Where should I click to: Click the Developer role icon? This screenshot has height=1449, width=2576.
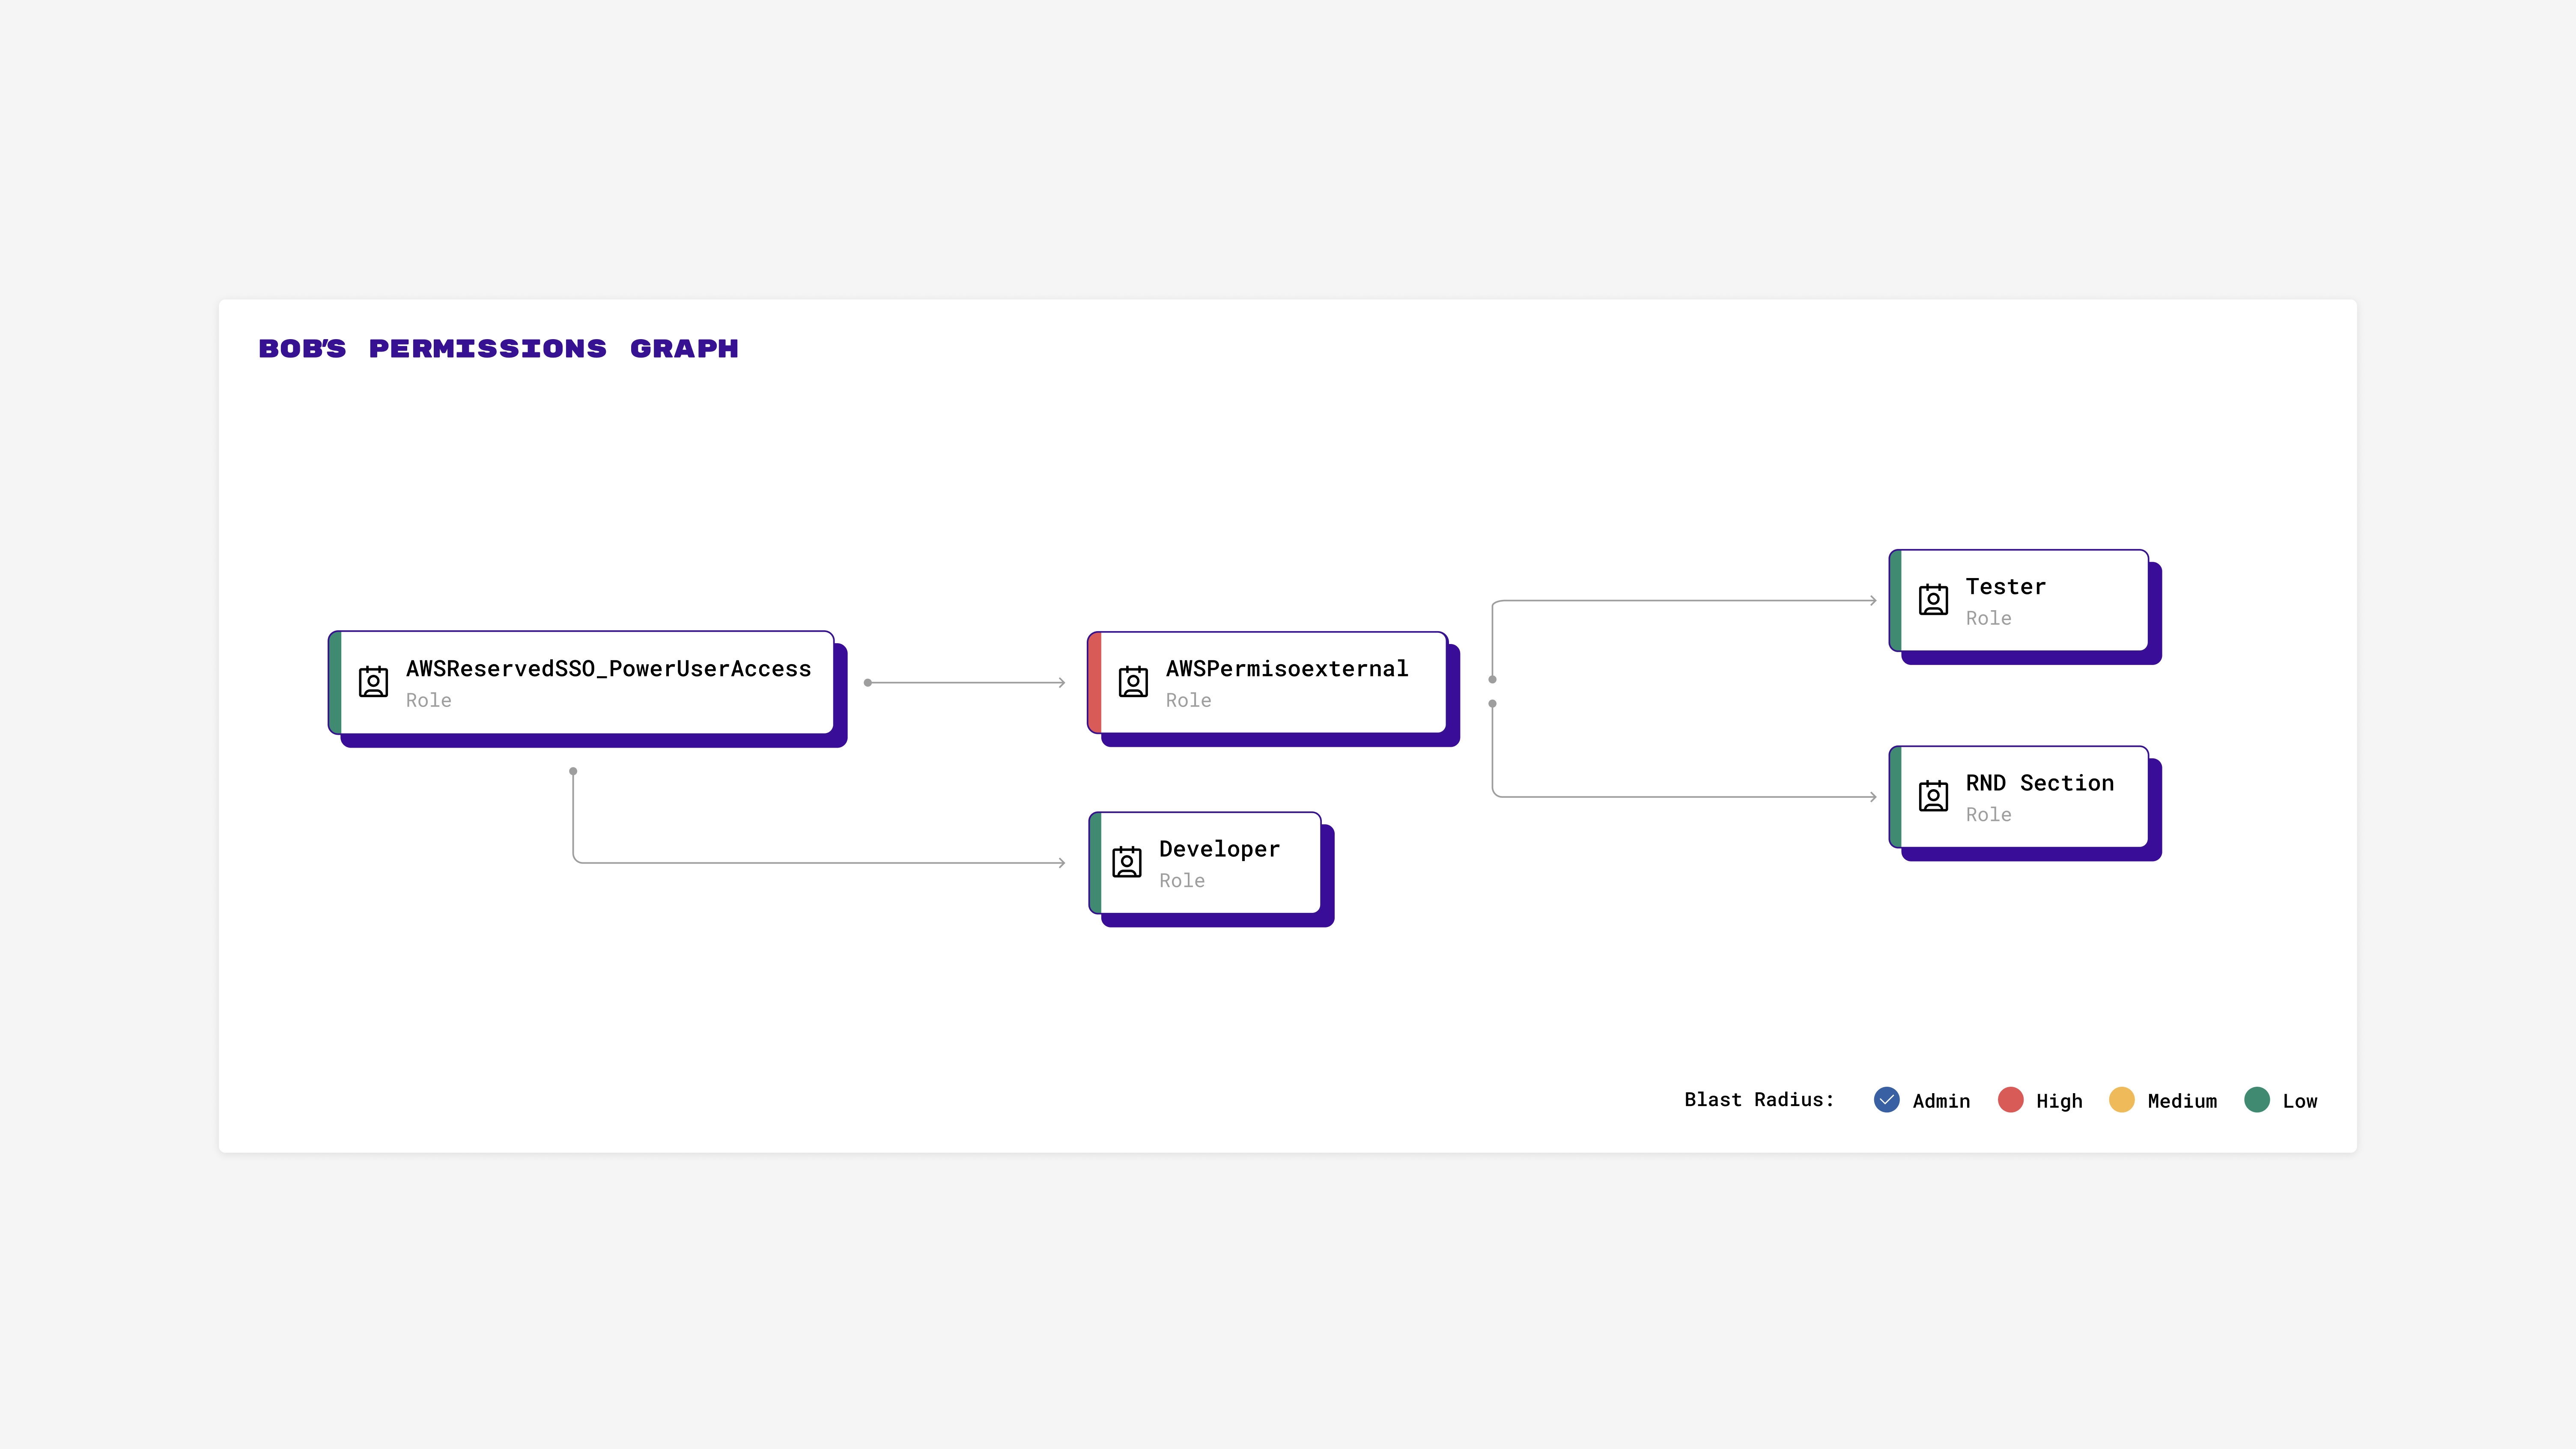tap(1126, 862)
